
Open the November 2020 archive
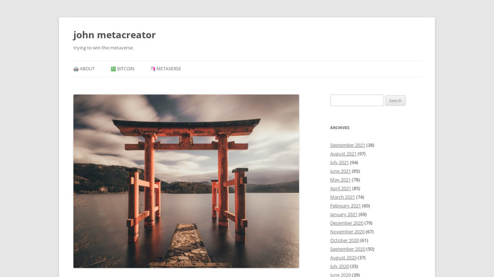(347, 232)
